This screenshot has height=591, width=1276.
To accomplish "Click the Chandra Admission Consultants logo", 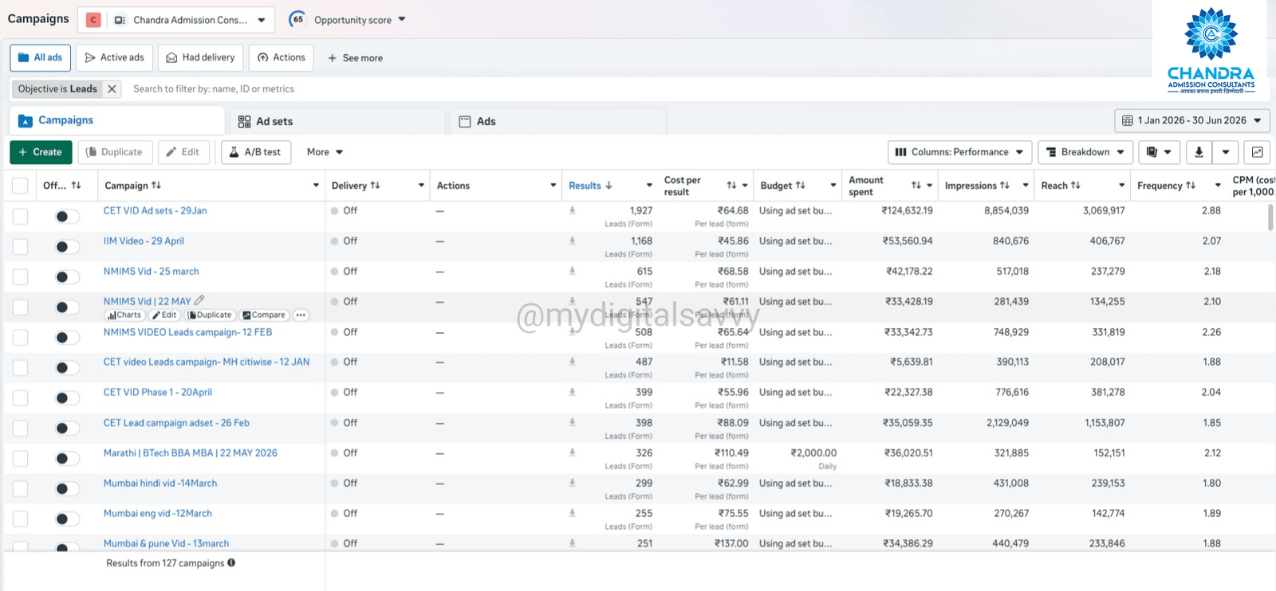I will [x=1211, y=50].
